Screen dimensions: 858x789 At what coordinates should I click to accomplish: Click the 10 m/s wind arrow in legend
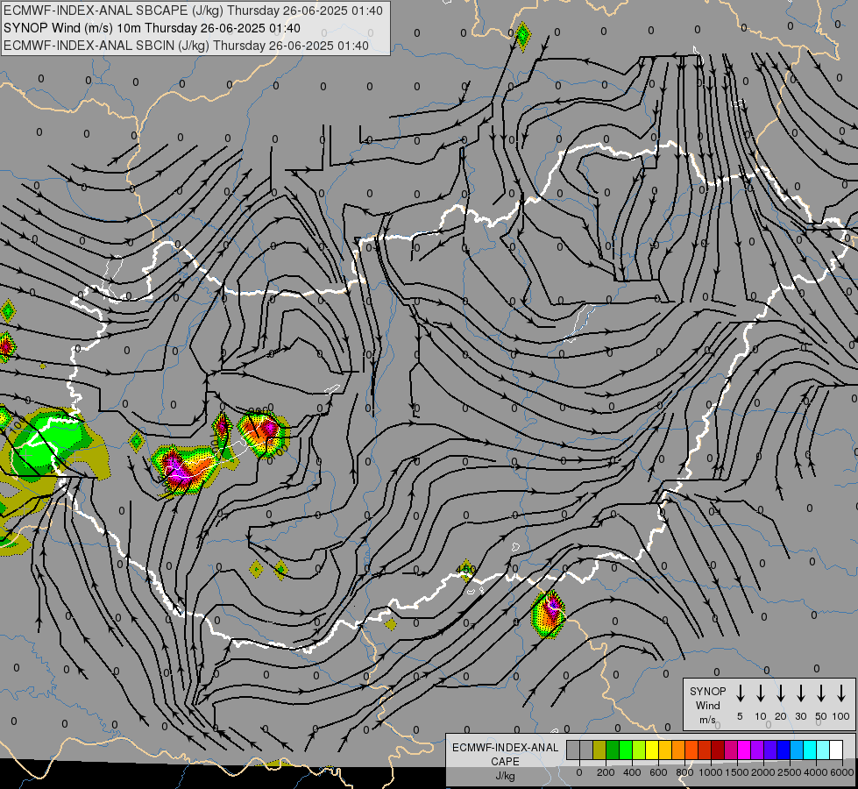tap(760, 693)
